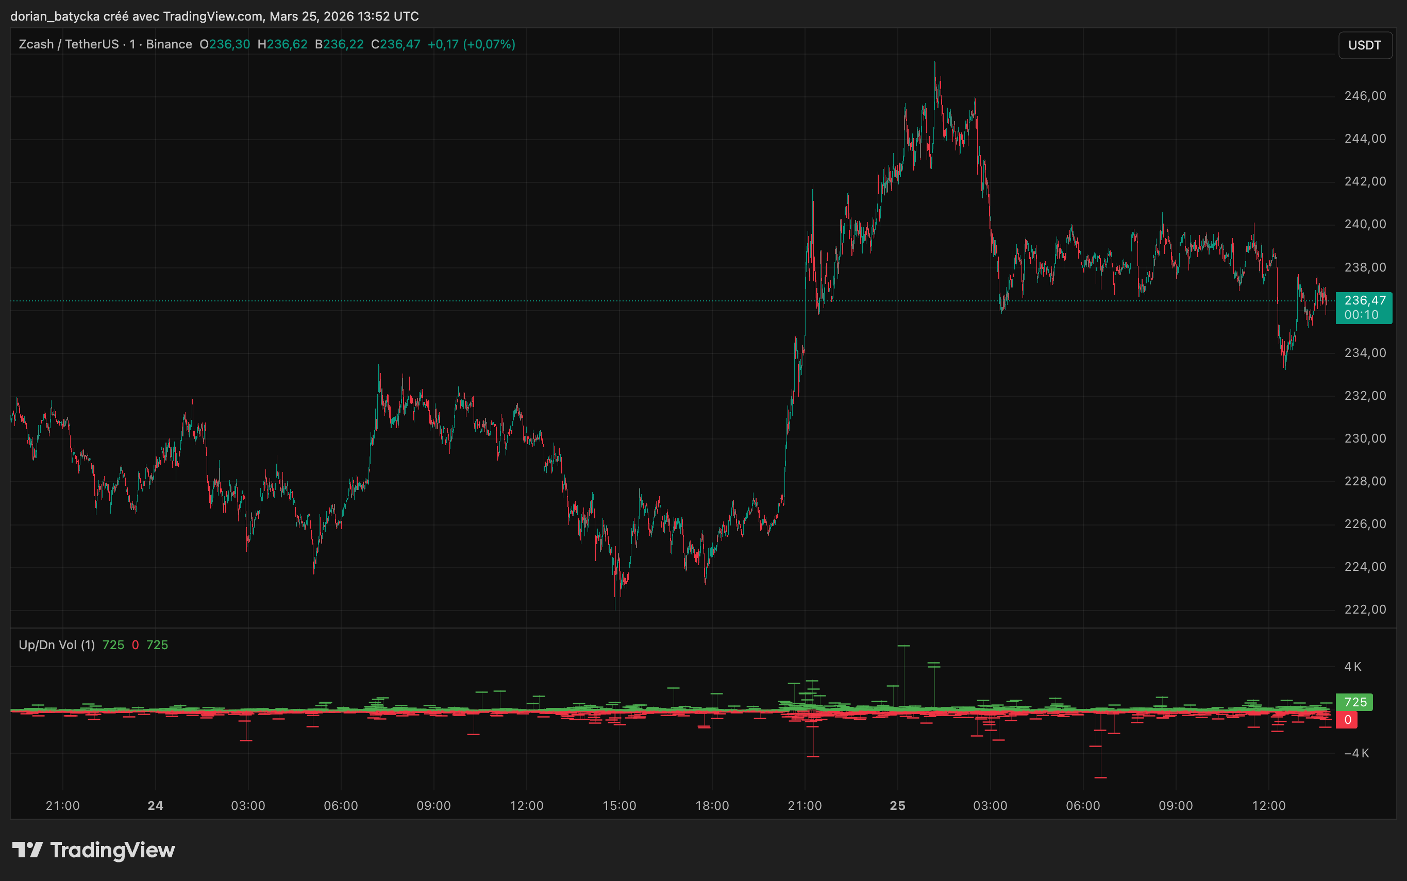The height and width of the screenshot is (881, 1407).
Task: Click the red 0 value in indicator legend
Action: pyautogui.click(x=135, y=645)
